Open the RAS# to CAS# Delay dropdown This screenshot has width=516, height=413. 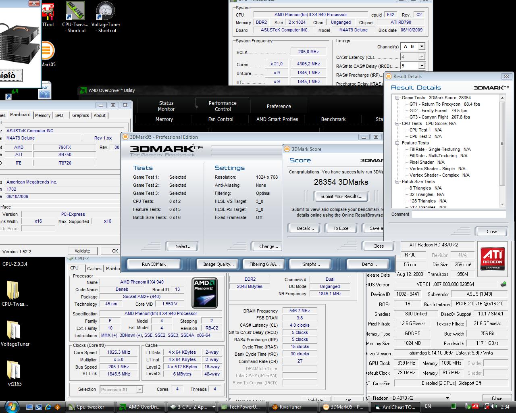[422, 66]
